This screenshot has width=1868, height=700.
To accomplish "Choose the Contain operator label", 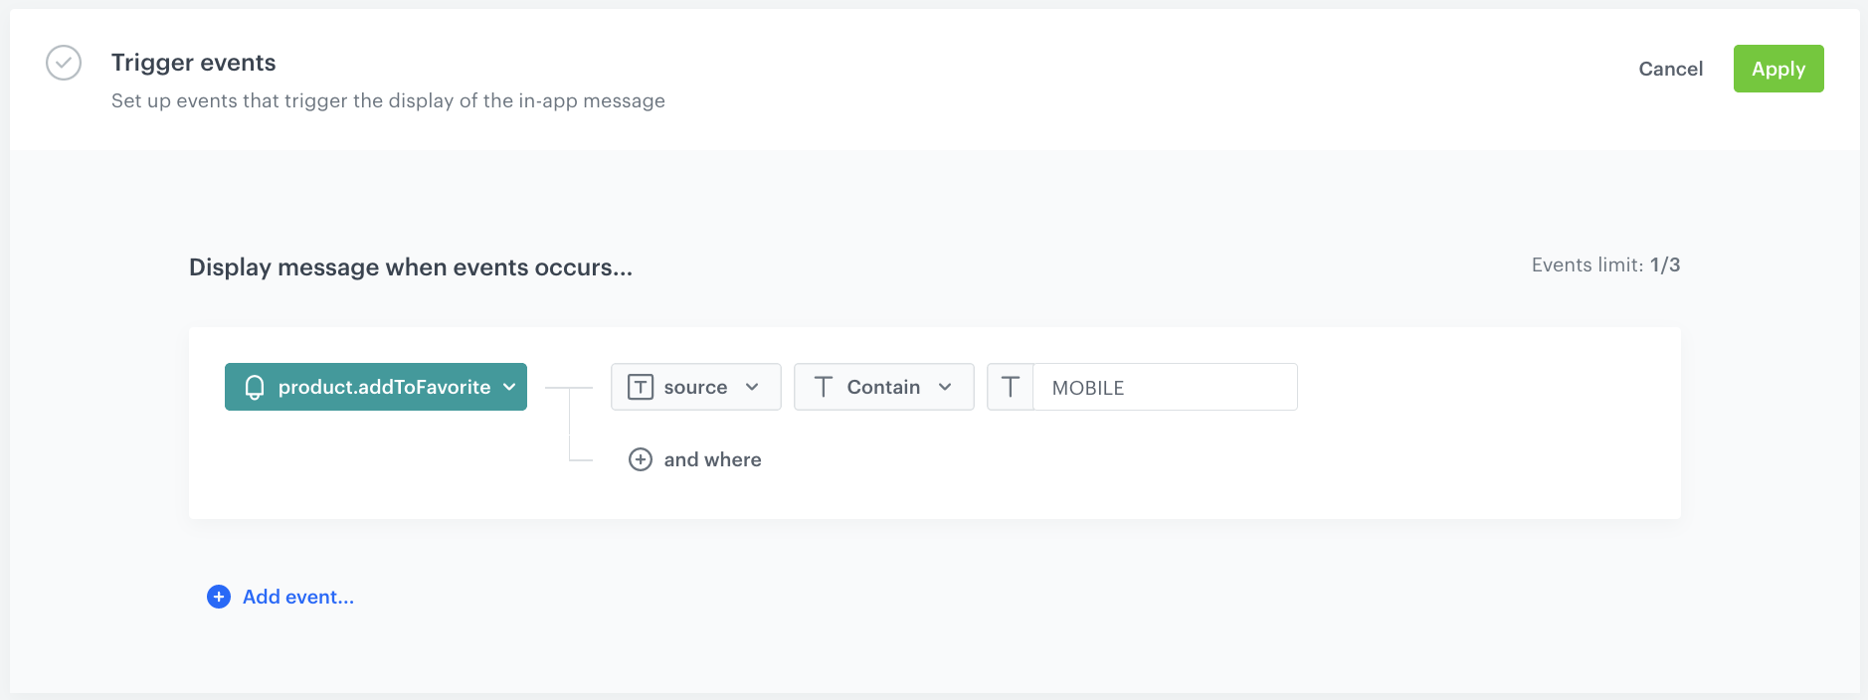I will tap(883, 387).
